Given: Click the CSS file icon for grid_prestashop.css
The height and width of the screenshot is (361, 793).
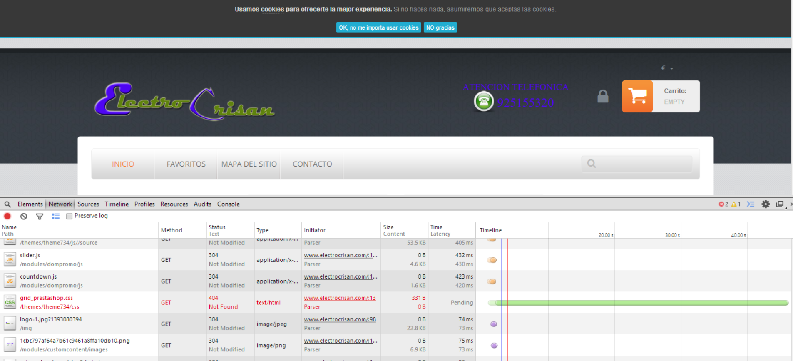Looking at the screenshot, I should (x=10, y=302).
